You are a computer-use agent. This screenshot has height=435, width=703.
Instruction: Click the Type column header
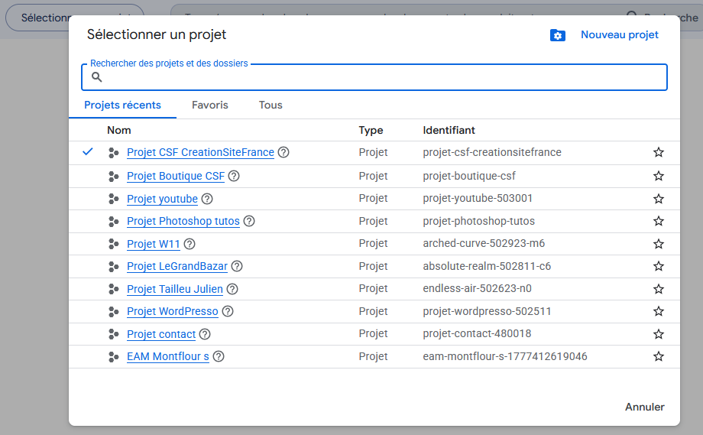[x=371, y=131]
